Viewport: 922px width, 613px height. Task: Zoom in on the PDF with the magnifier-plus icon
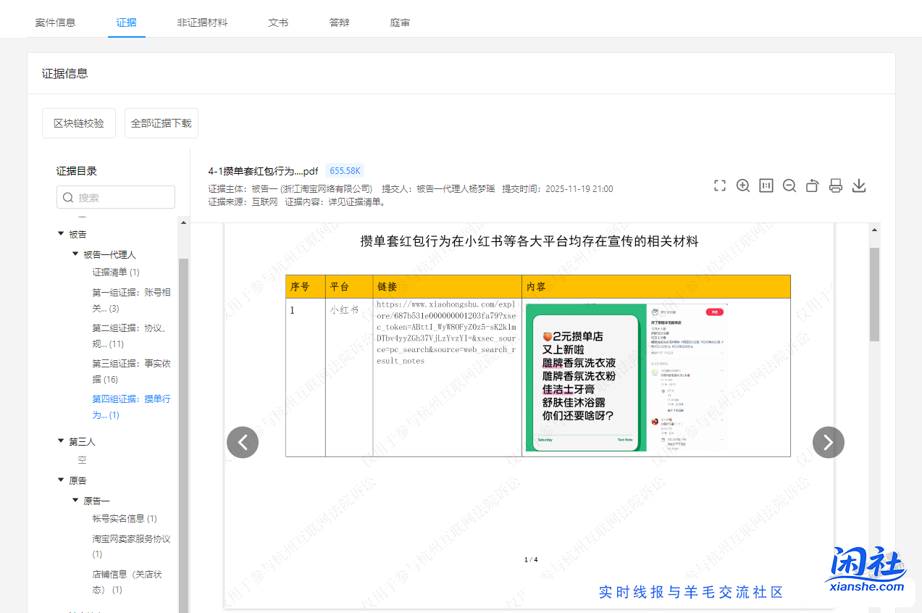click(742, 185)
